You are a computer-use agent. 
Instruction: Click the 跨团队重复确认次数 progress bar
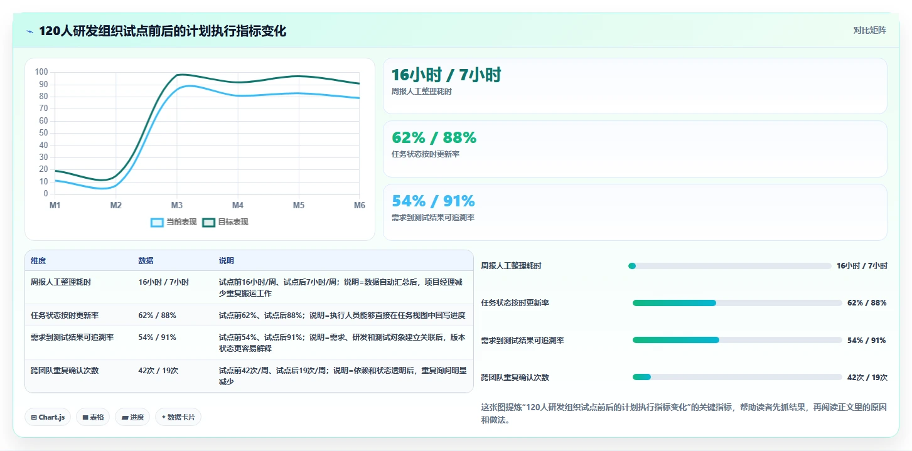pos(737,377)
